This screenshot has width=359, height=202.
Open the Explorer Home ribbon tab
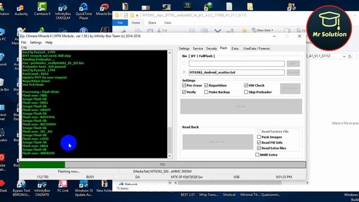pos(136,22)
